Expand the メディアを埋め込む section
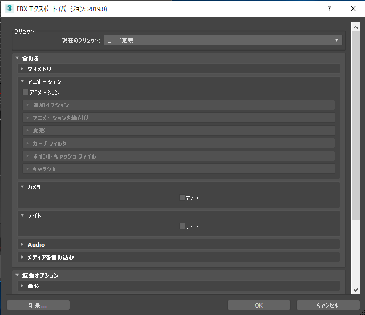 pos(179,257)
